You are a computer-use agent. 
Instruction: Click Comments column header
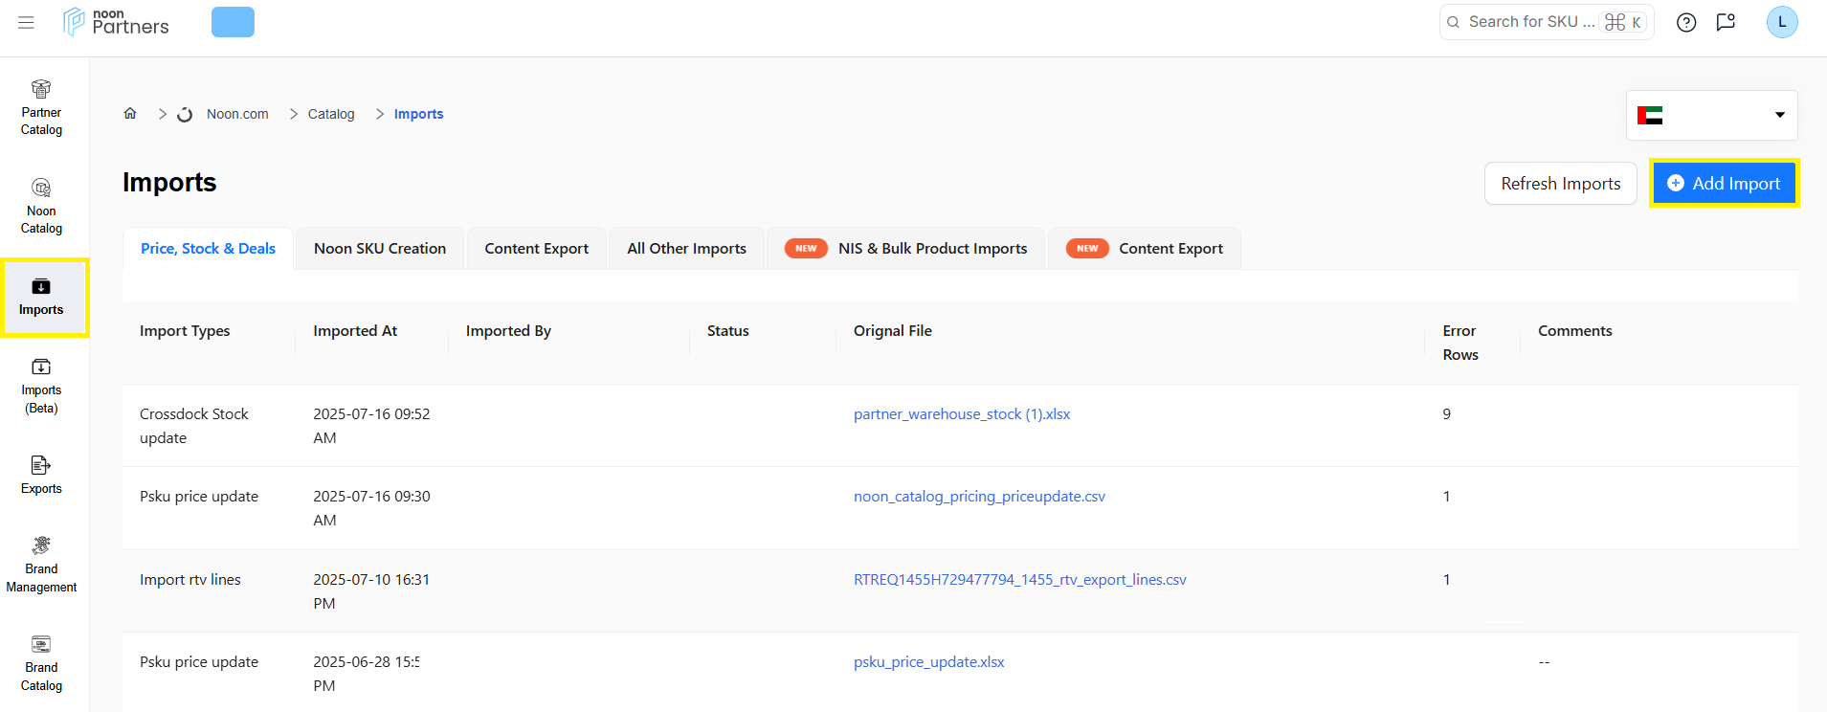(x=1575, y=330)
